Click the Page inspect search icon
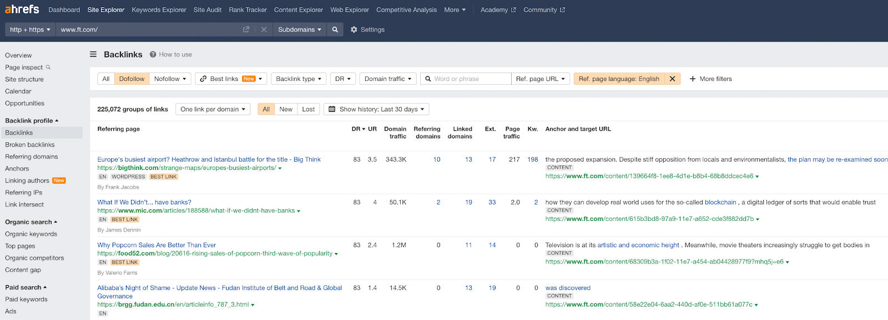888x320 pixels. click(x=48, y=68)
